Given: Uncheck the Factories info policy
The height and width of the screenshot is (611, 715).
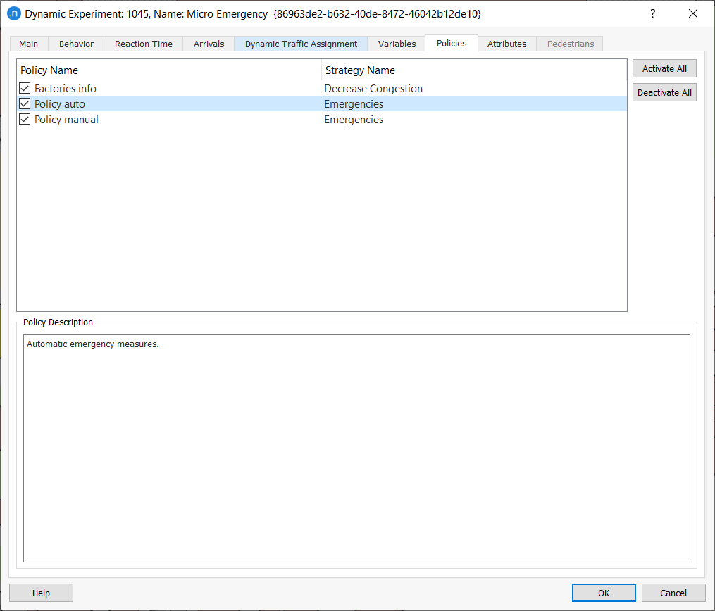Looking at the screenshot, I should [25, 88].
